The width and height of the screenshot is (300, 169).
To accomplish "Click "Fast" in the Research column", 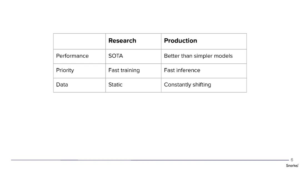I will point(114,70).
